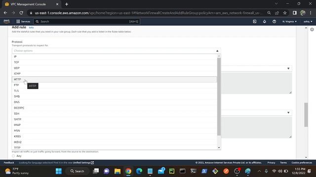The width and height of the screenshot is (316, 177).
Task: Open the Info link beside Add rule
Action: click(31, 28)
